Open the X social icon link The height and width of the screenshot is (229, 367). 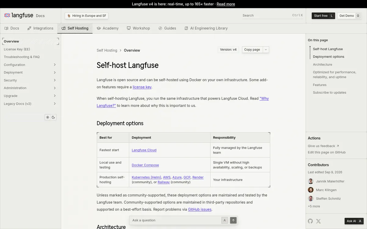click(318, 221)
